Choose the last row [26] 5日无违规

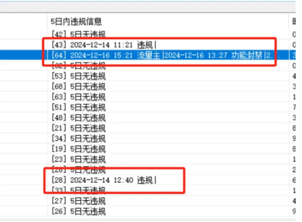point(78,211)
